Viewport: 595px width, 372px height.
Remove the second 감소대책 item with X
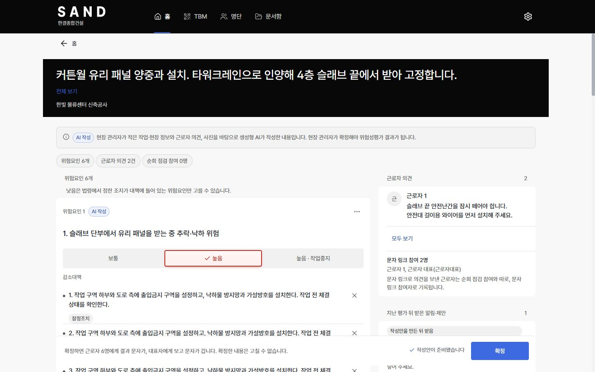click(x=355, y=333)
